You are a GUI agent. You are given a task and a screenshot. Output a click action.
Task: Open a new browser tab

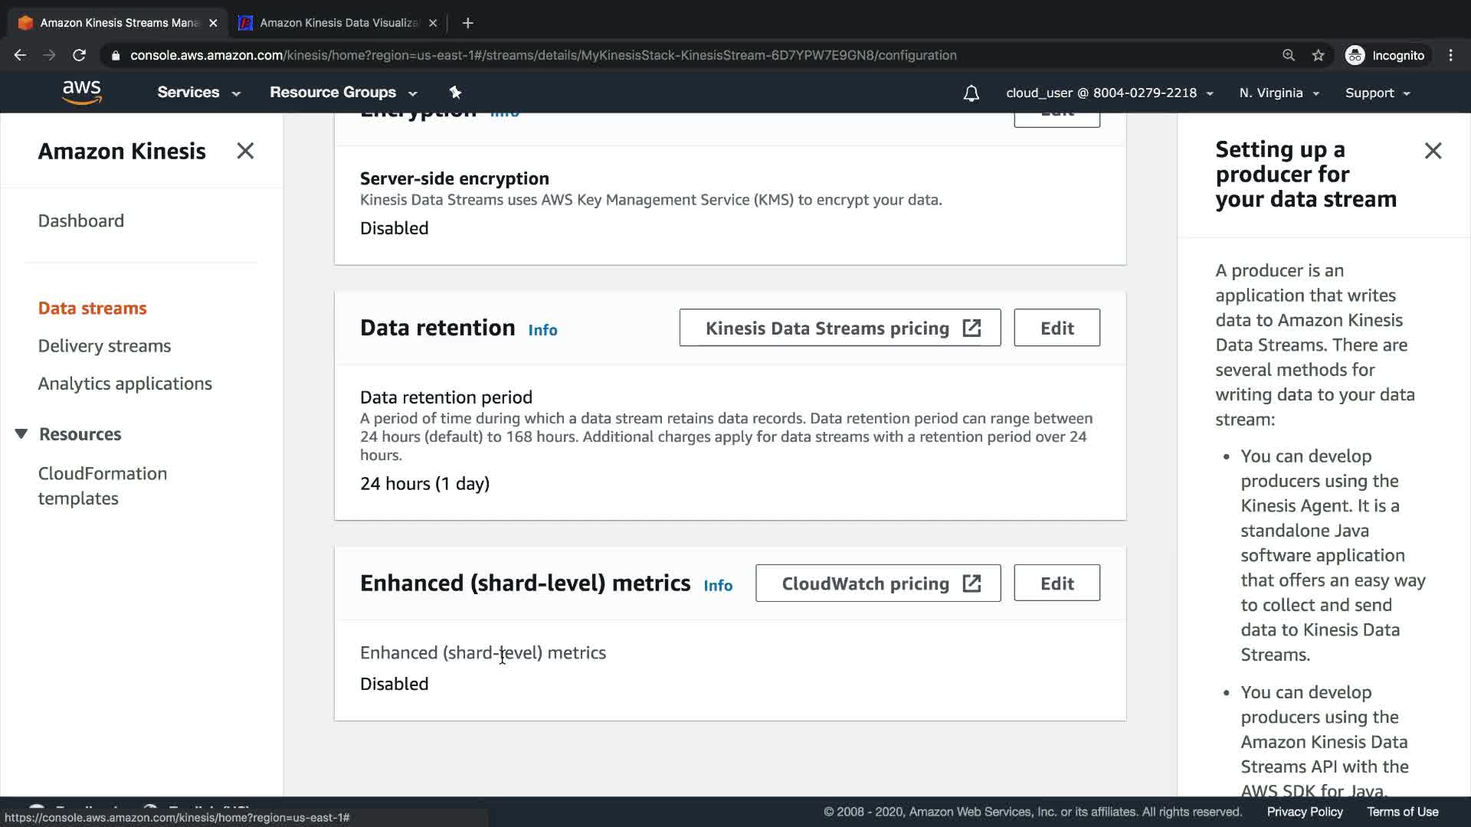(x=468, y=23)
